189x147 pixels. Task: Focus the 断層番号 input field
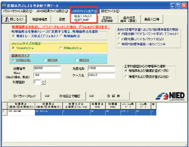[x=47, y=68]
